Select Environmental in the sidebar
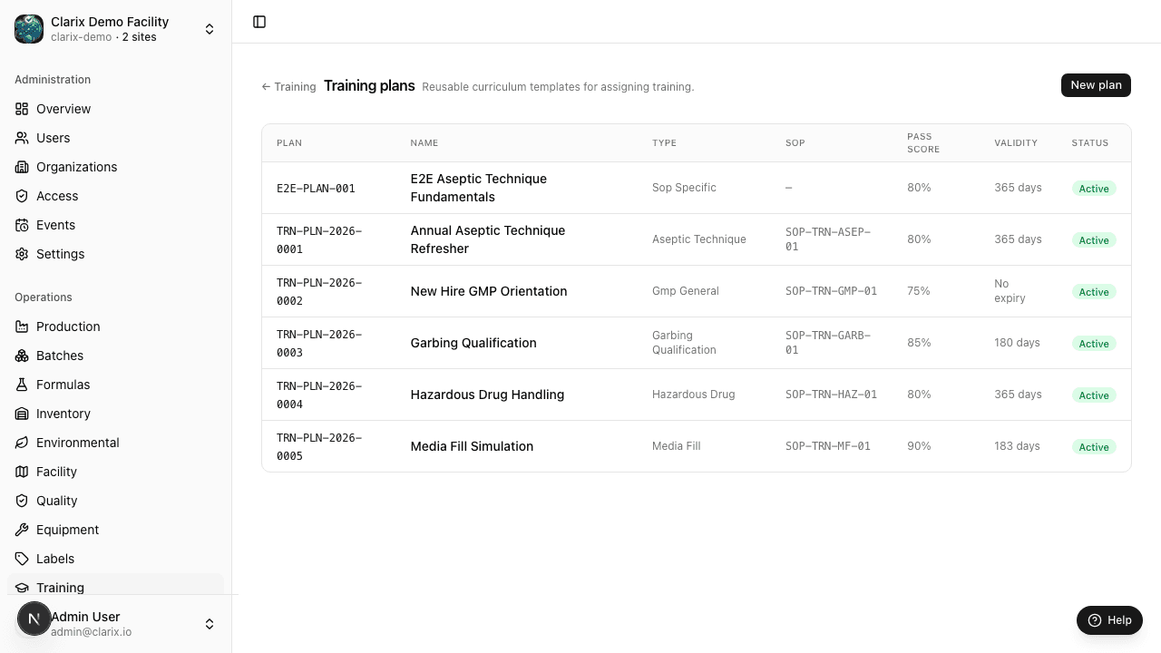 pos(115,443)
